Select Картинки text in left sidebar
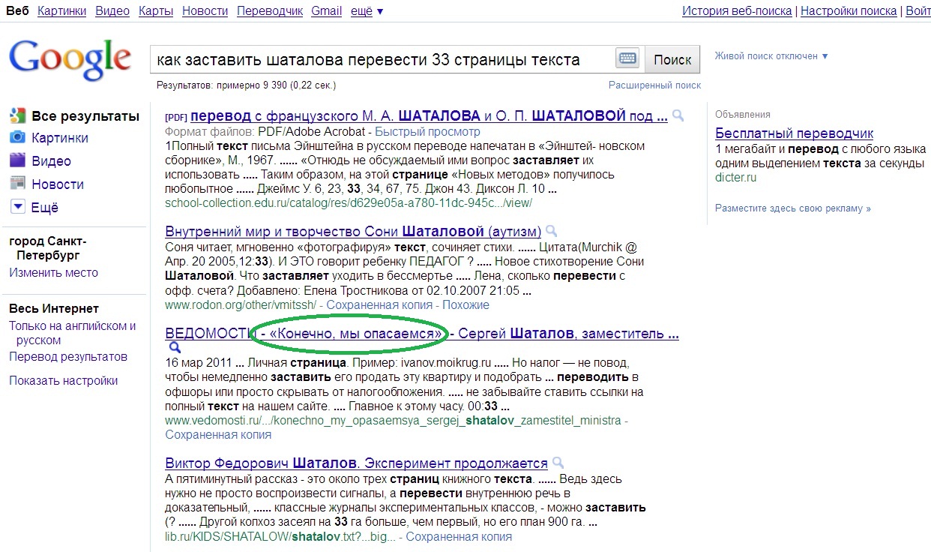 [x=60, y=138]
